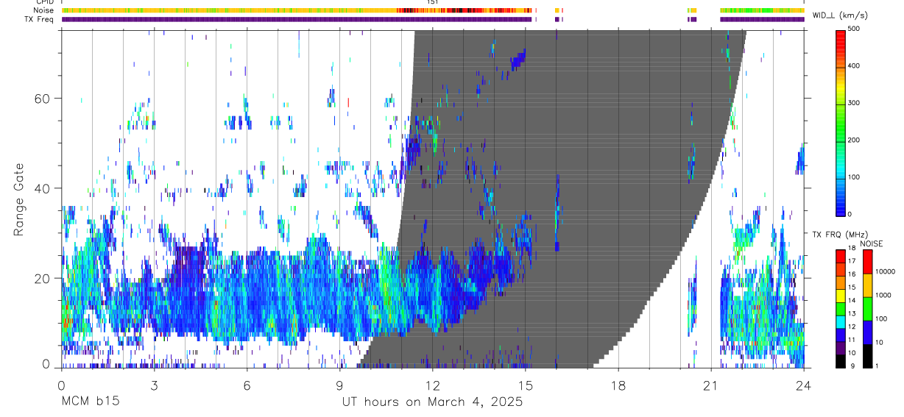Click the 'MCM b15' radar beam label
The width and height of the screenshot is (904, 417).
point(90,402)
